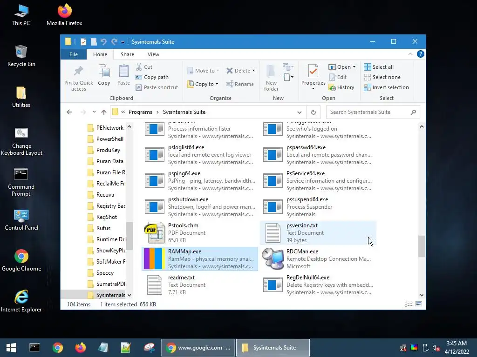Click the muted volume tray icon

click(436, 348)
